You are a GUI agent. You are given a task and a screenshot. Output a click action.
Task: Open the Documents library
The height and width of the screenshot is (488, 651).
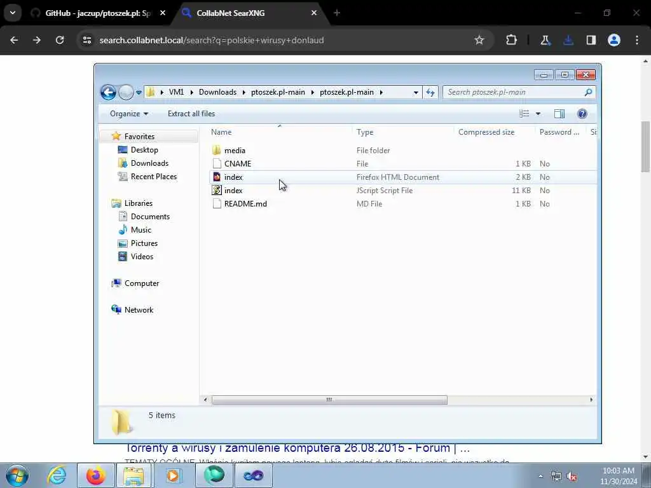150,216
